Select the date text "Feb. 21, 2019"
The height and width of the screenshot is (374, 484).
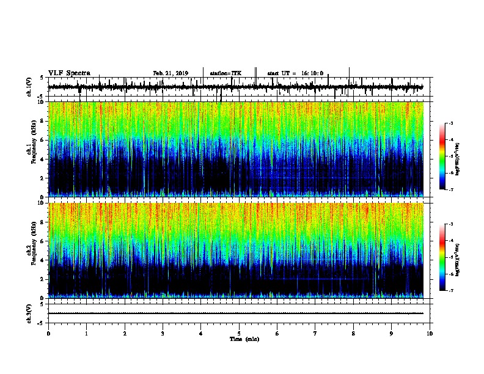[x=170, y=73]
